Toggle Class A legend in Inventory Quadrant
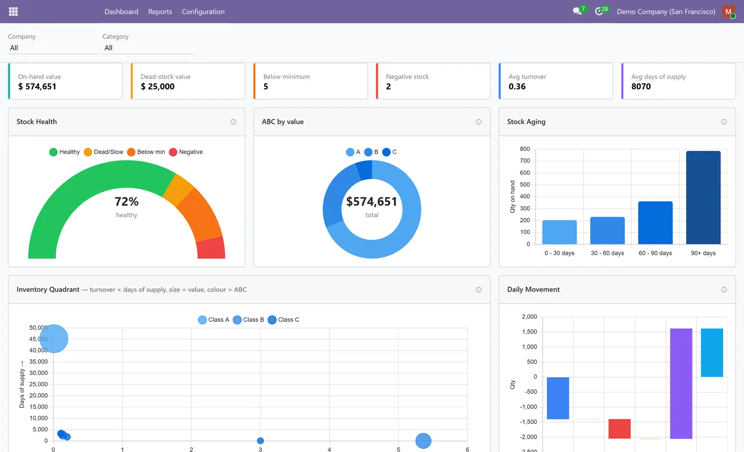This screenshot has height=452, width=744. pos(214,320)
